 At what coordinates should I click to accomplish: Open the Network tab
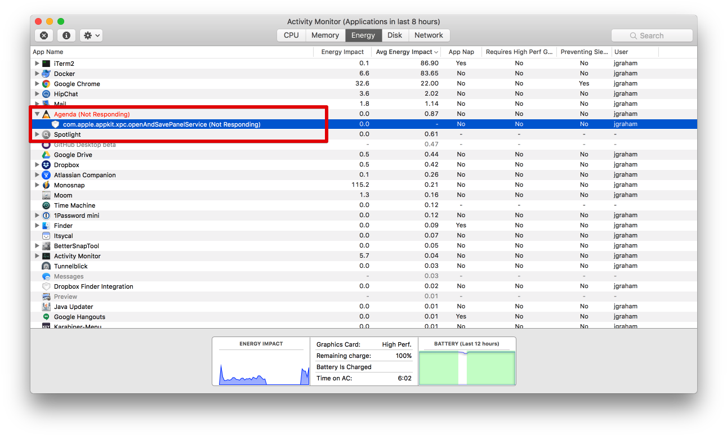[429, 35]
